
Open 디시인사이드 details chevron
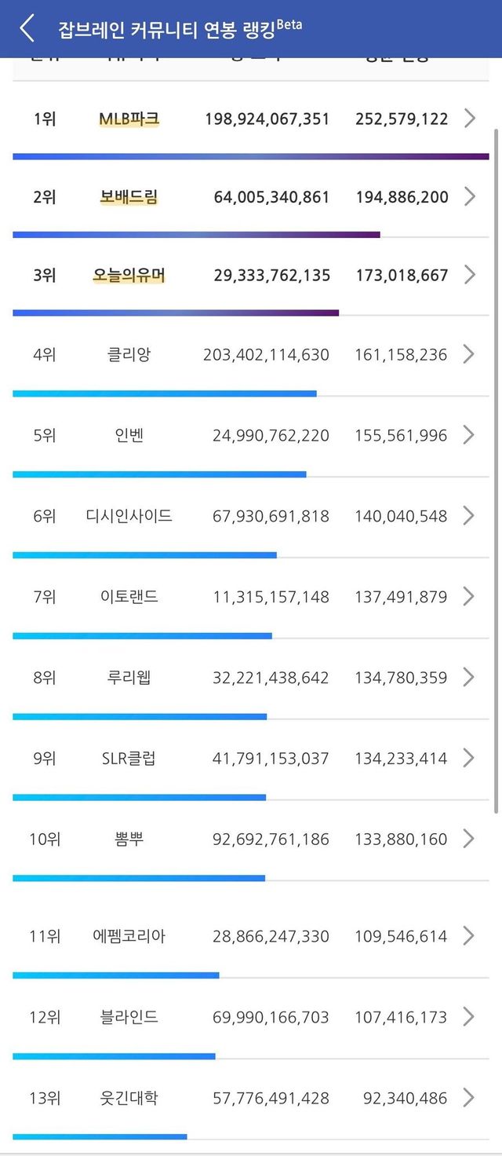coord(470,516)
